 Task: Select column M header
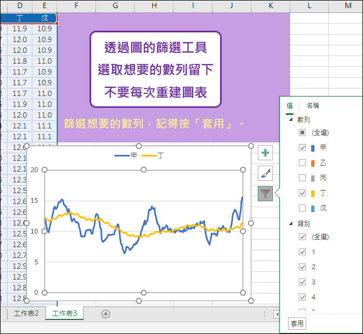pos(346,6)
